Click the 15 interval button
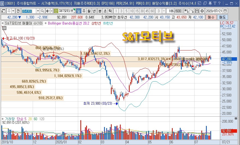240x145 pixels. pos(137,11)
